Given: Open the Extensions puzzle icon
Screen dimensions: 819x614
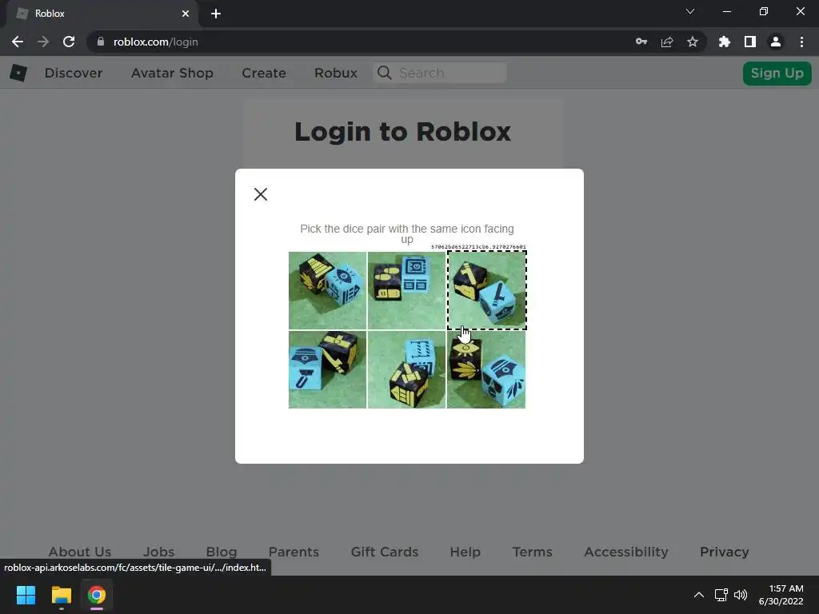Looking at the screenshot, I should tap(725, 42).
